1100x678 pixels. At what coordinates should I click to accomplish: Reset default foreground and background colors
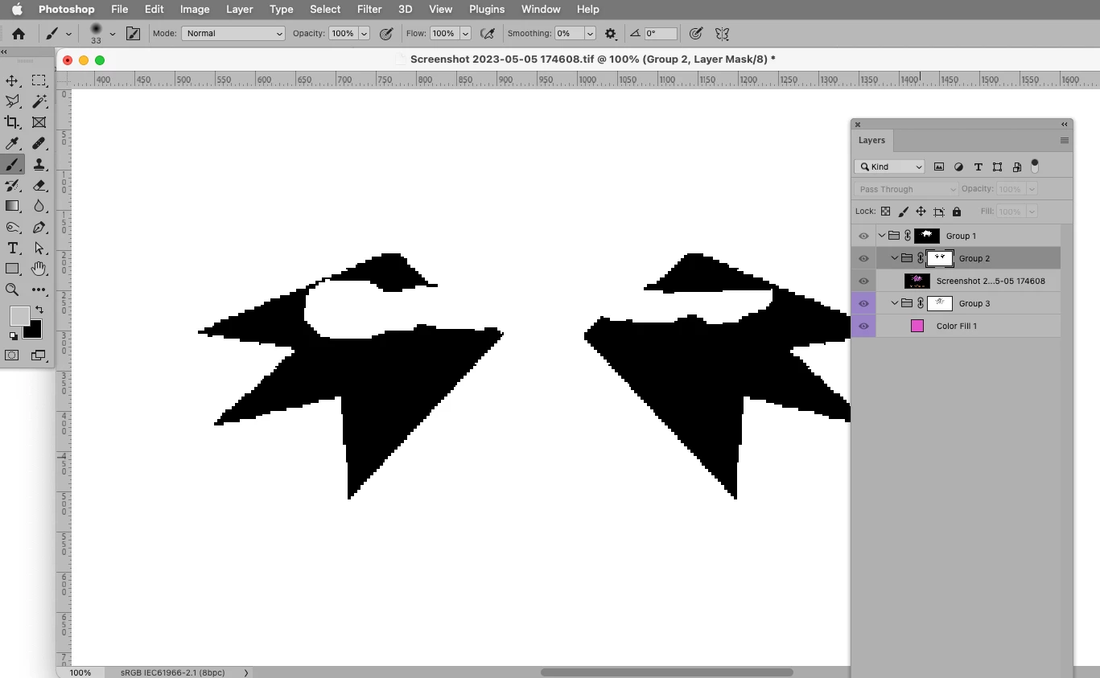tap(13, 336)
